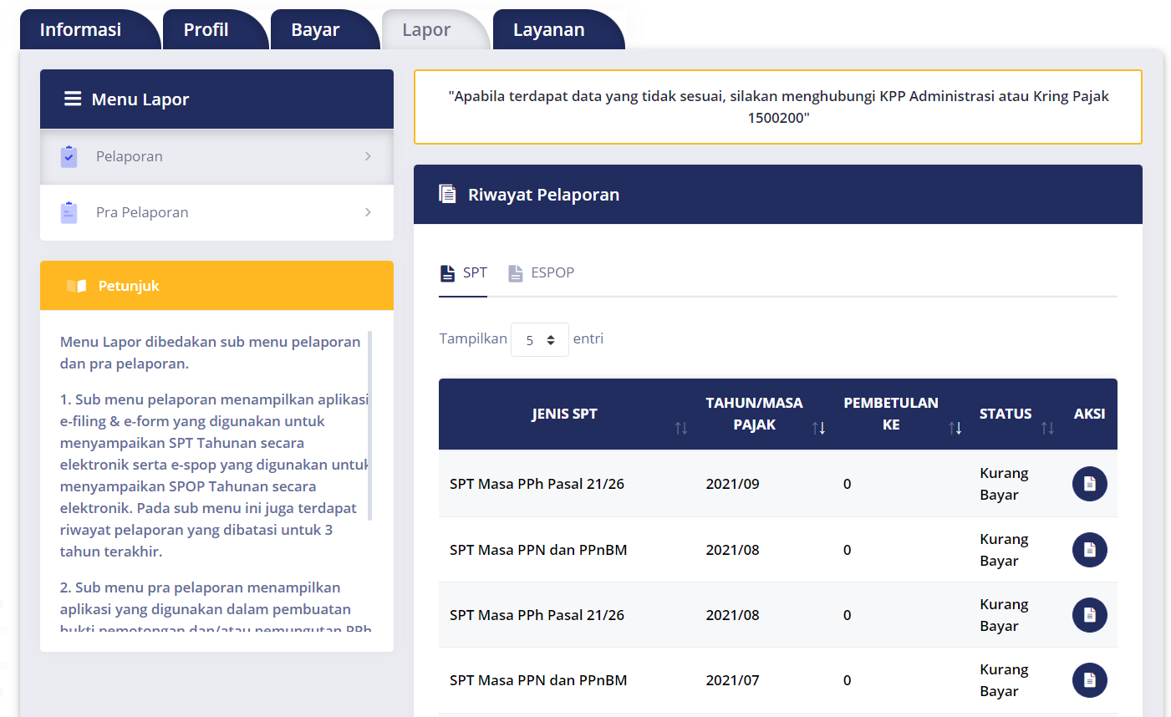1171x717 pixels.
Task: Open the Bayar tab
Action: click(315, 30)
